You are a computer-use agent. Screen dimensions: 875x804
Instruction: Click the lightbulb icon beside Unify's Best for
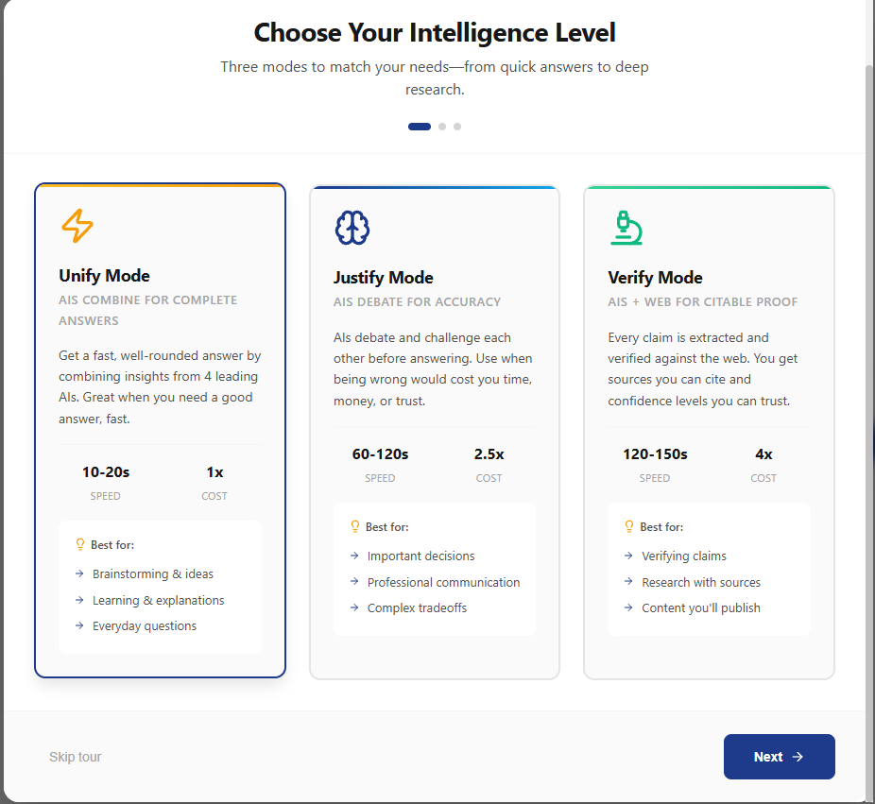click(x=78, y=544)
